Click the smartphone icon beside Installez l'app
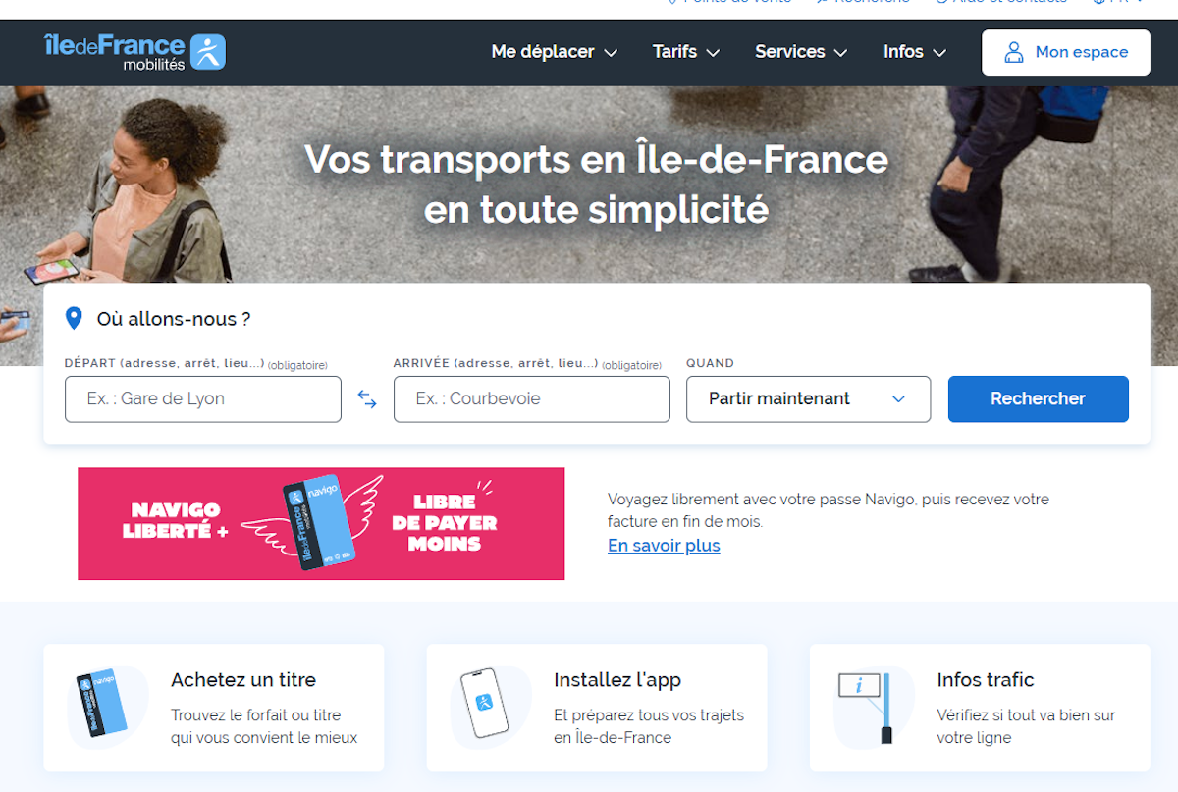 pyautogui.click(x=483, y=703)
